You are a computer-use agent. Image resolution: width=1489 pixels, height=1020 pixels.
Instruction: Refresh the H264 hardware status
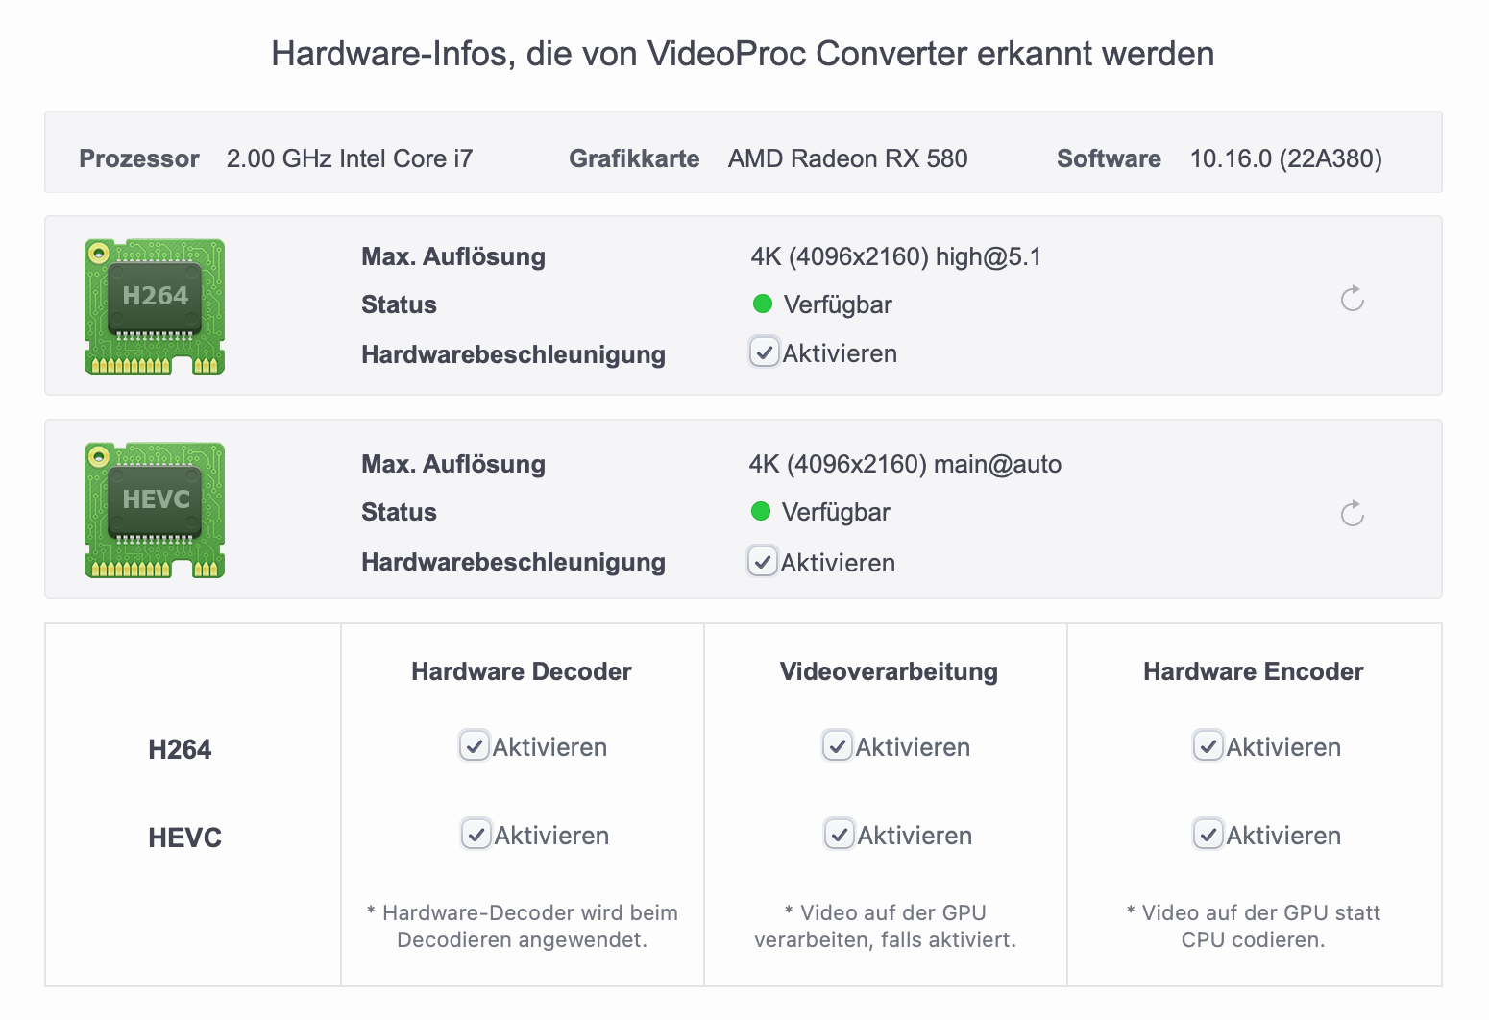point(1352,299)
